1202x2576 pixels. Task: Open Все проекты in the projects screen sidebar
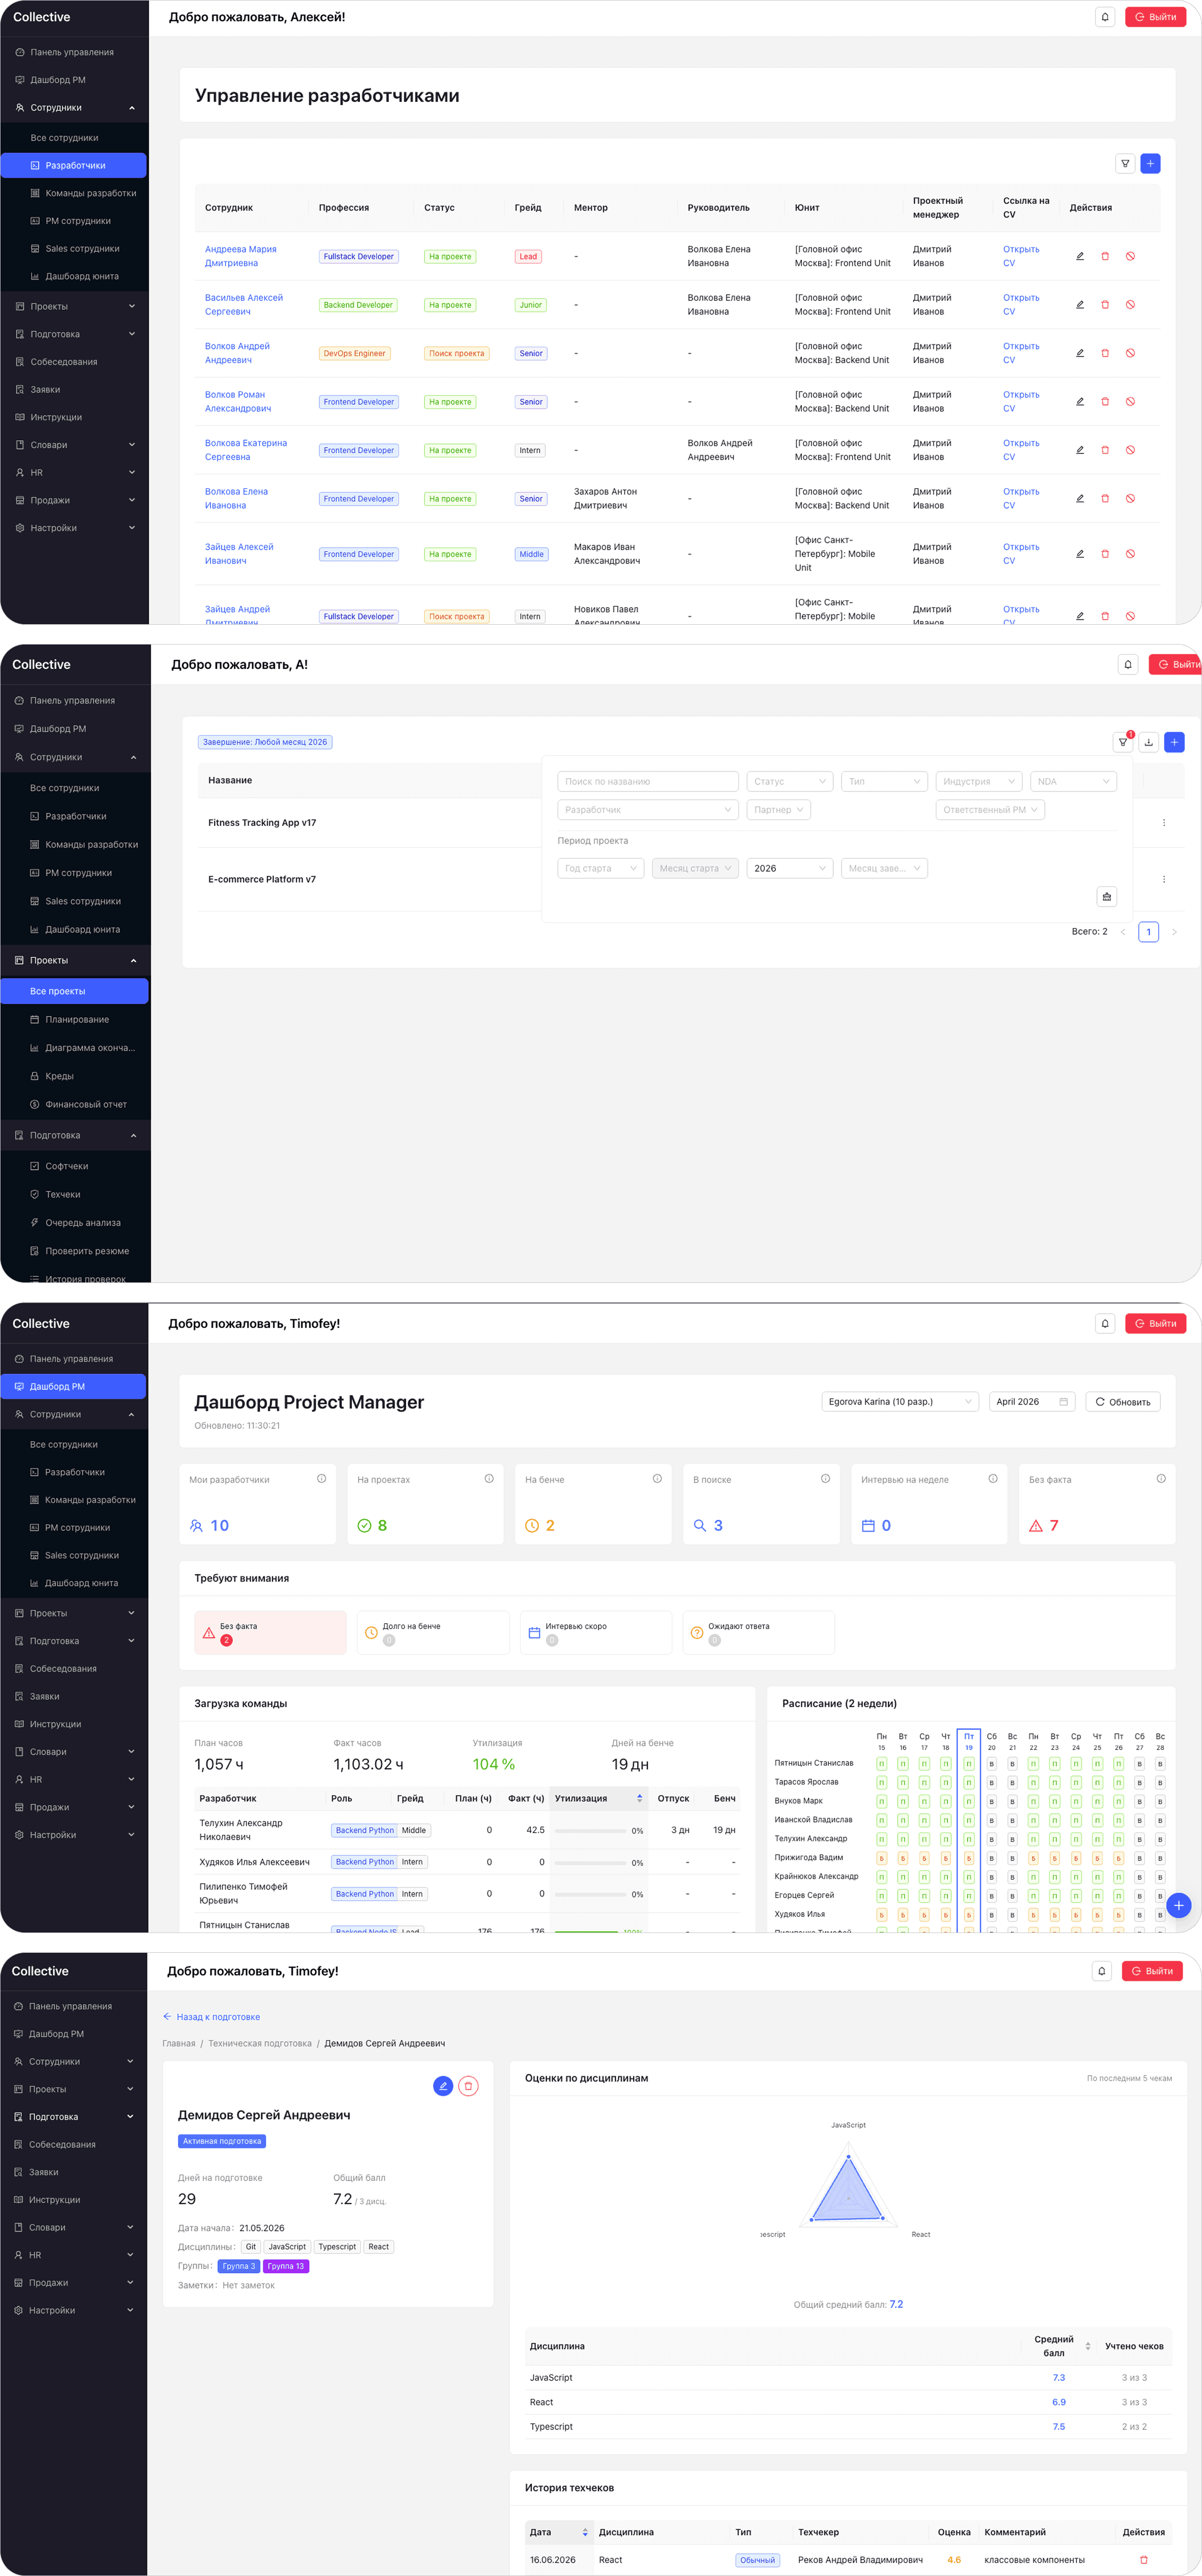[x=74, y=991]
